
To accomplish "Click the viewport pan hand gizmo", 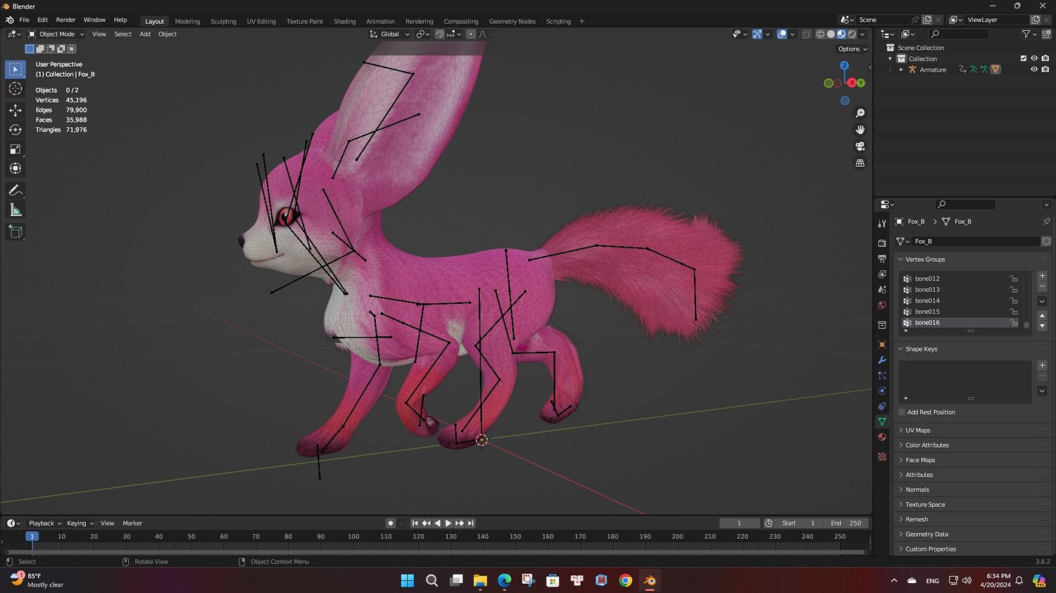I will coord(860,129).
